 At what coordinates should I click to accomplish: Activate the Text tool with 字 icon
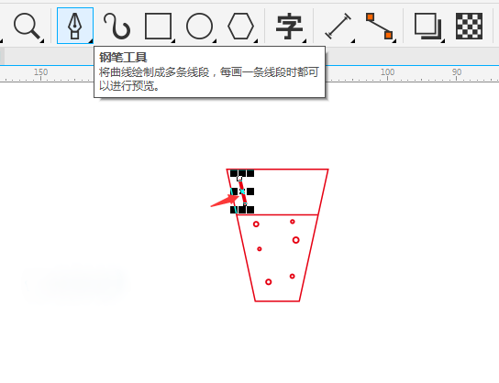pos(289,26)
